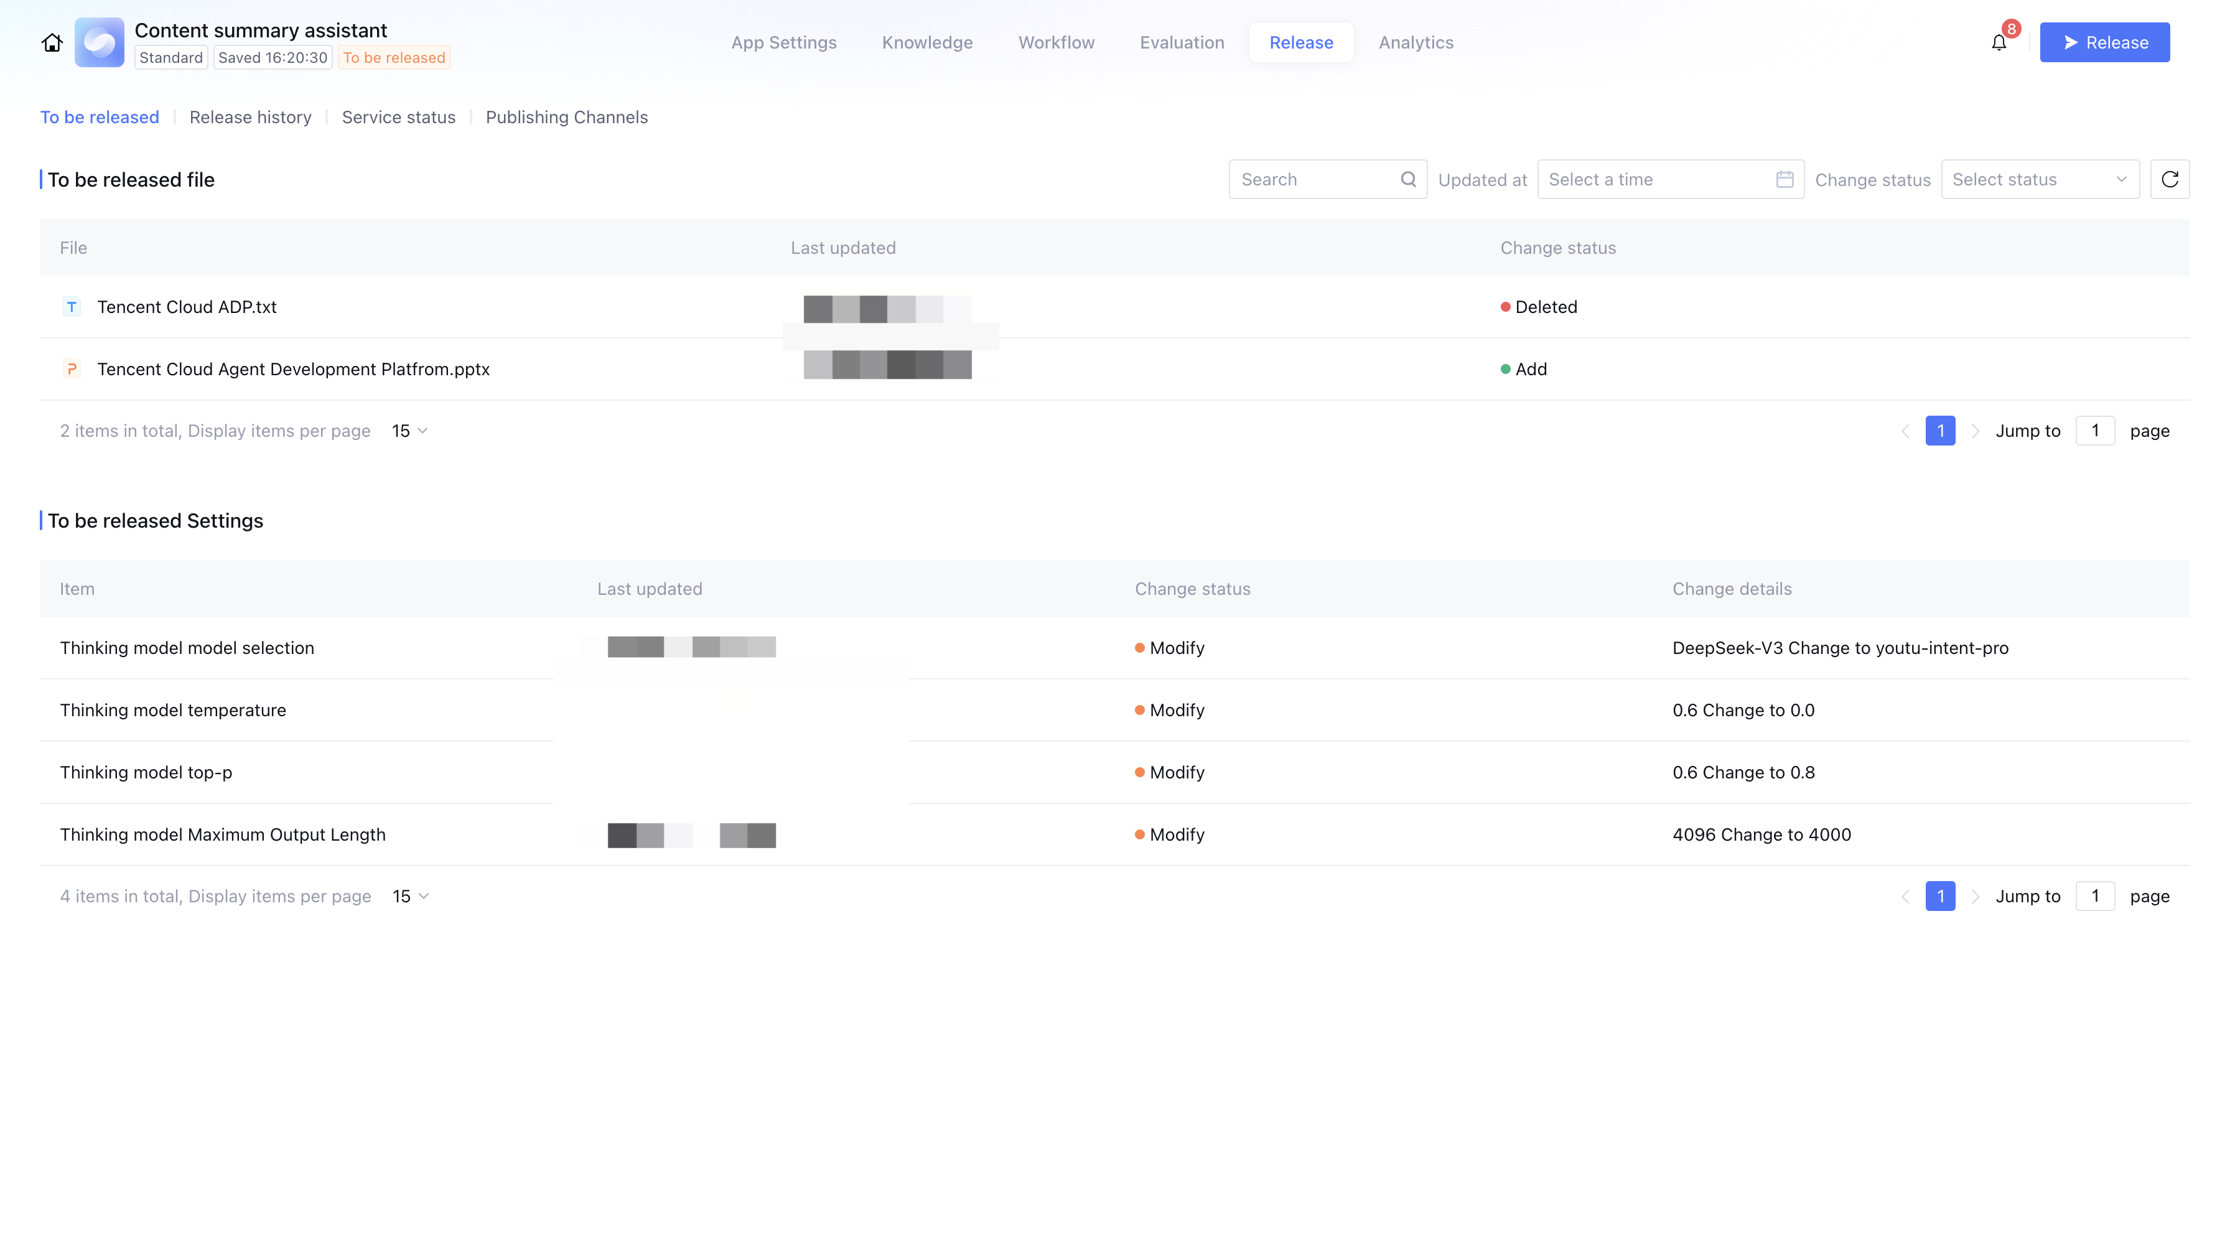Click the home icon
Viewport: 2230px width, 1242px height.
[52, 42]
